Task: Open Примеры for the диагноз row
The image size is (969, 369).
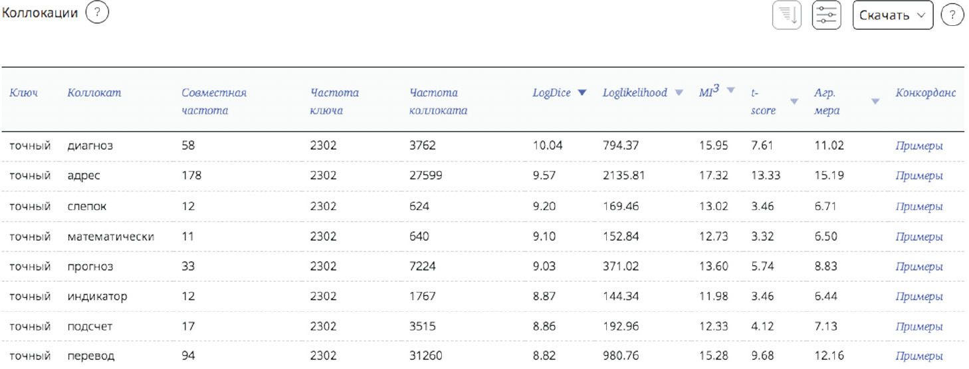Action: 918,146
